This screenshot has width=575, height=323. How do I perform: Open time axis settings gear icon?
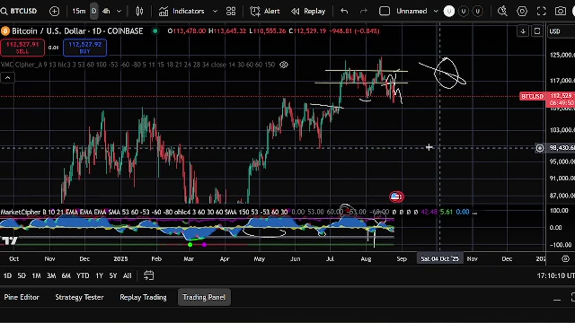pos(565,259)
